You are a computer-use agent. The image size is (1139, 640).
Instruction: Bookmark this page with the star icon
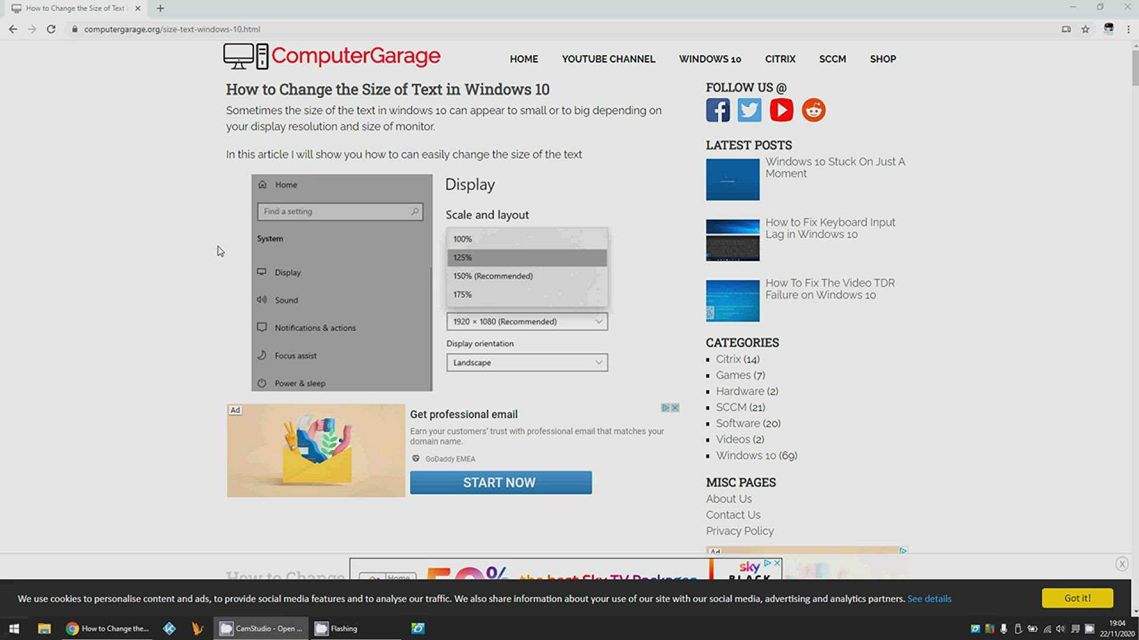(x=1085, y=29)
